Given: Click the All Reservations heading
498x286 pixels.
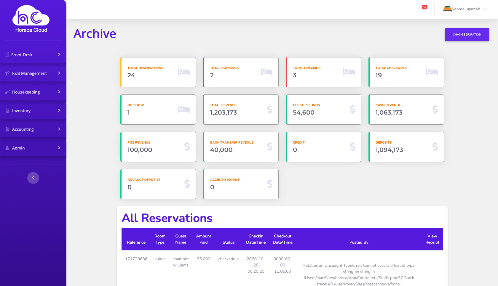Looking at the screenshot, I should [167, 218].
